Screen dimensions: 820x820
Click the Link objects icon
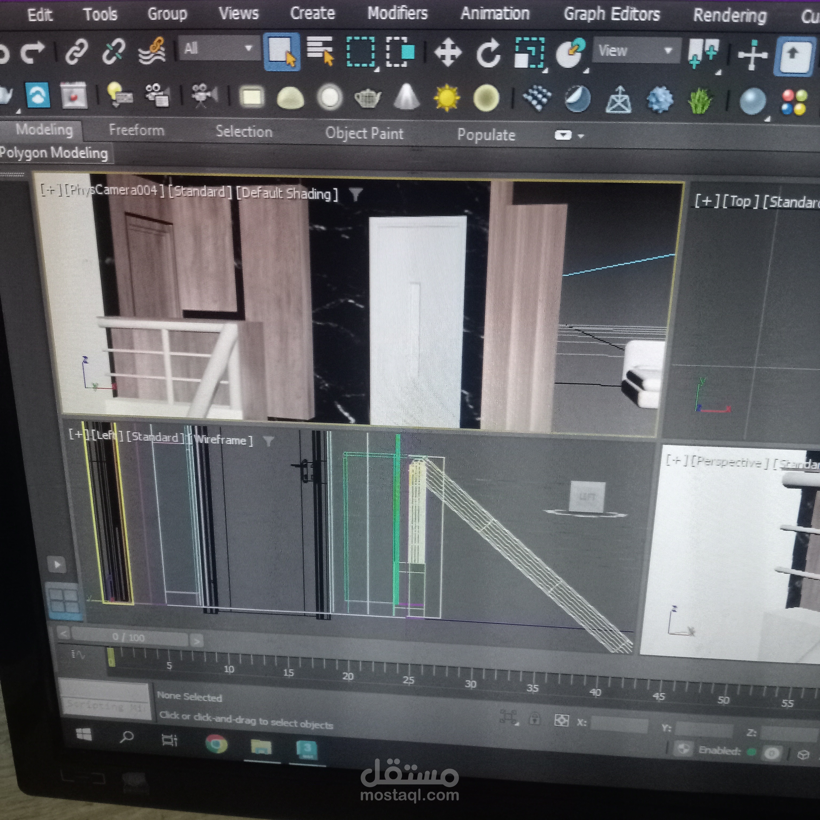[x=77, y=51]
